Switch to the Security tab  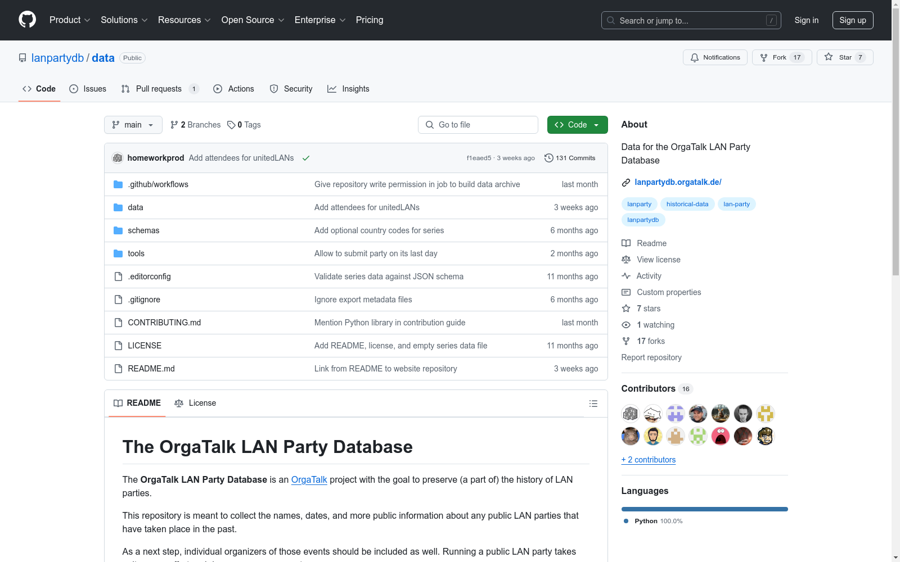[x=291, y=89]
